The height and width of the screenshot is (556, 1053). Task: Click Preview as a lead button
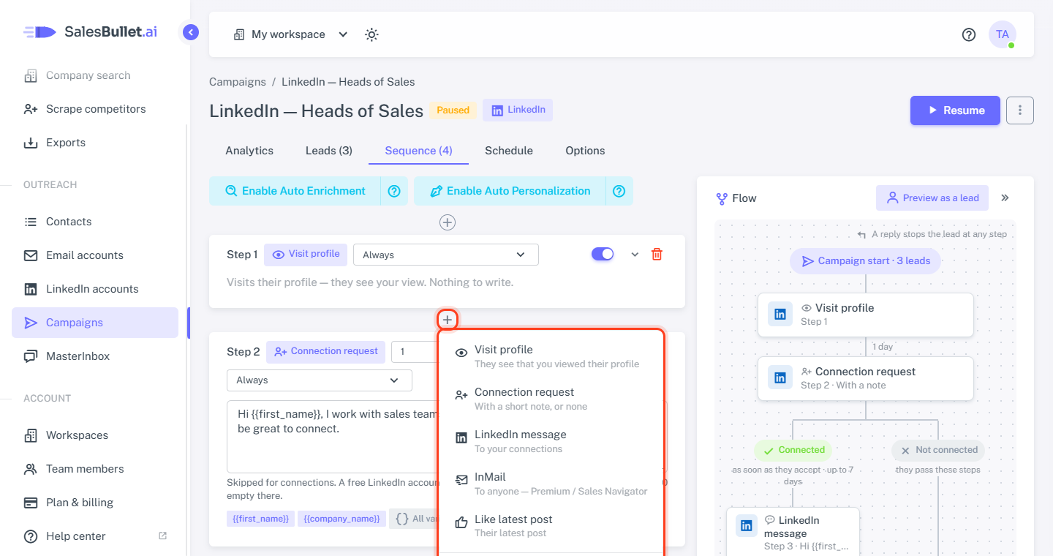932,198
